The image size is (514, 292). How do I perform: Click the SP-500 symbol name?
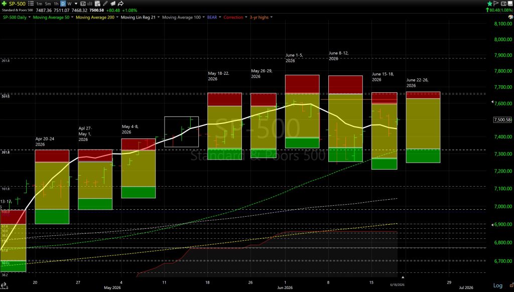click(17, 4)
